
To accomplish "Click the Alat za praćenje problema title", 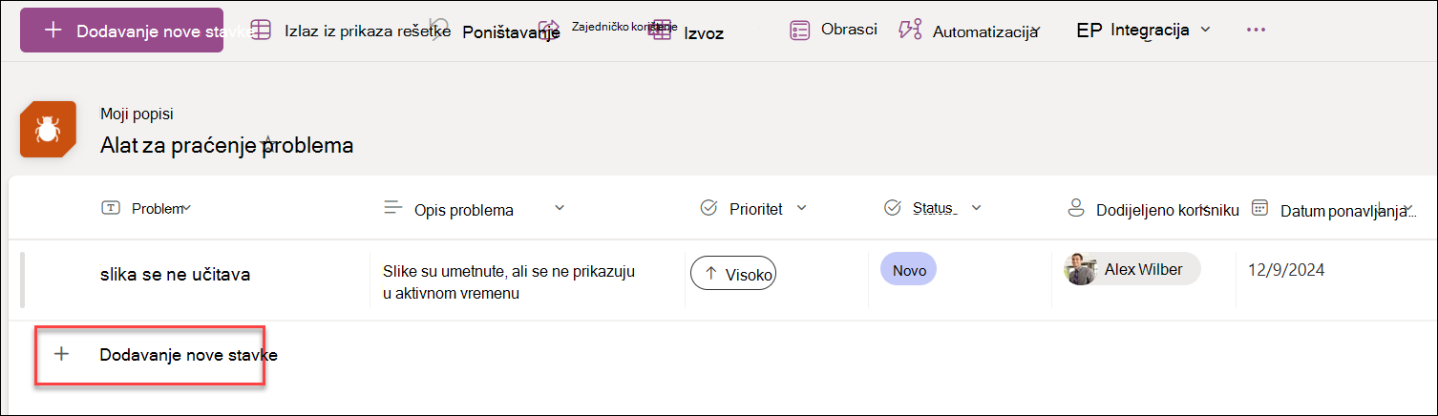I will 226,145.
